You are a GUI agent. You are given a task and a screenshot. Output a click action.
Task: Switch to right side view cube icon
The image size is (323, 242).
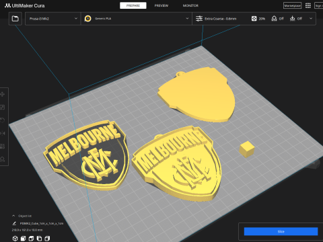47,238
